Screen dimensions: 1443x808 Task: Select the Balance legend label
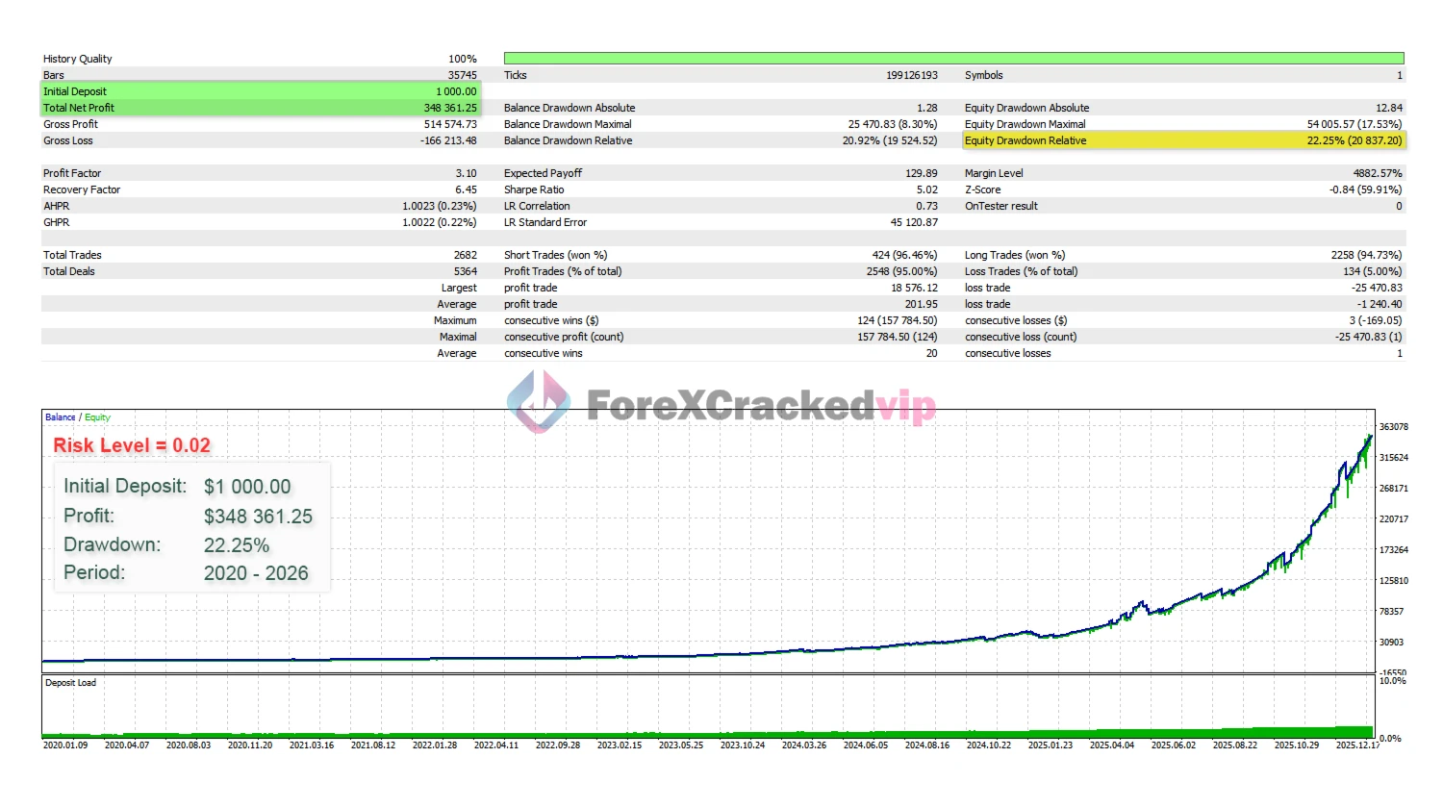coord(60,417)
